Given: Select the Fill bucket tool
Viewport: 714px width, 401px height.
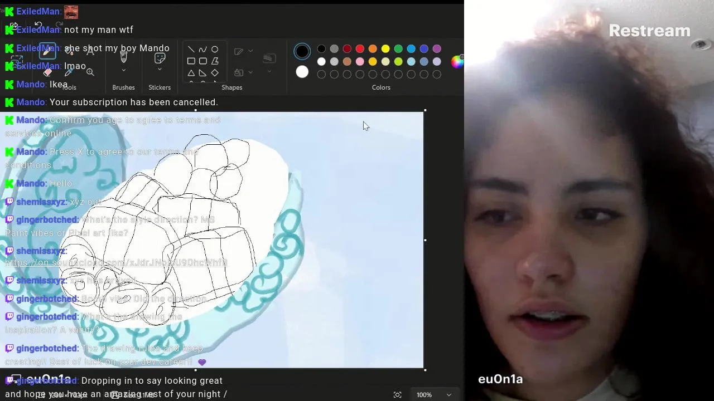Looking at the screenshot, I should [x=69, y=51].
